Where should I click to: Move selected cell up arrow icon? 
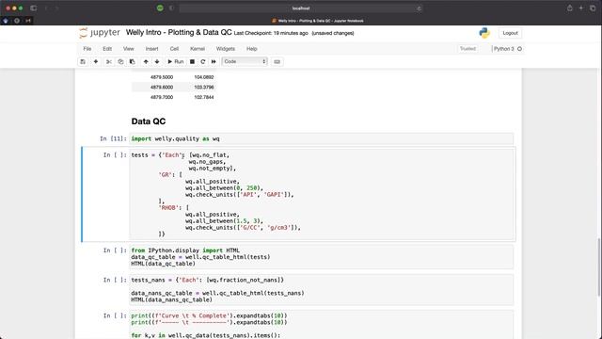pyautogui.click(x=146, y=61)
